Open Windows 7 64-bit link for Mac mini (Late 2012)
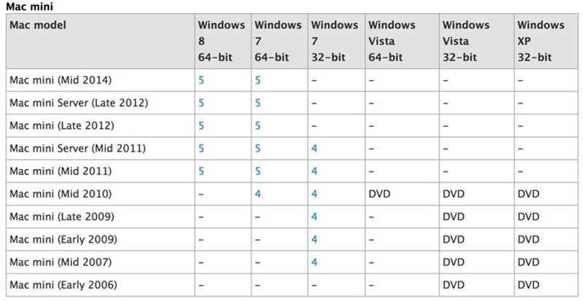583x301 pixels. pos(258,125)
